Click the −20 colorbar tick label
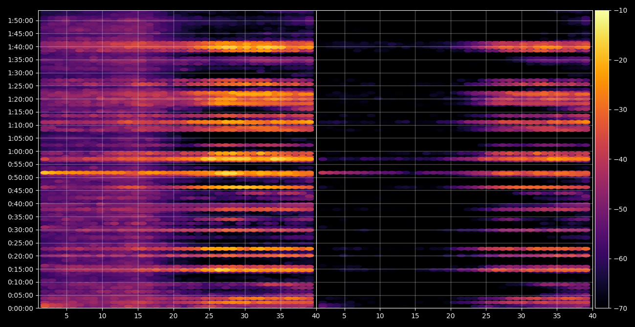The image size is (635, 327). (620, 60)
